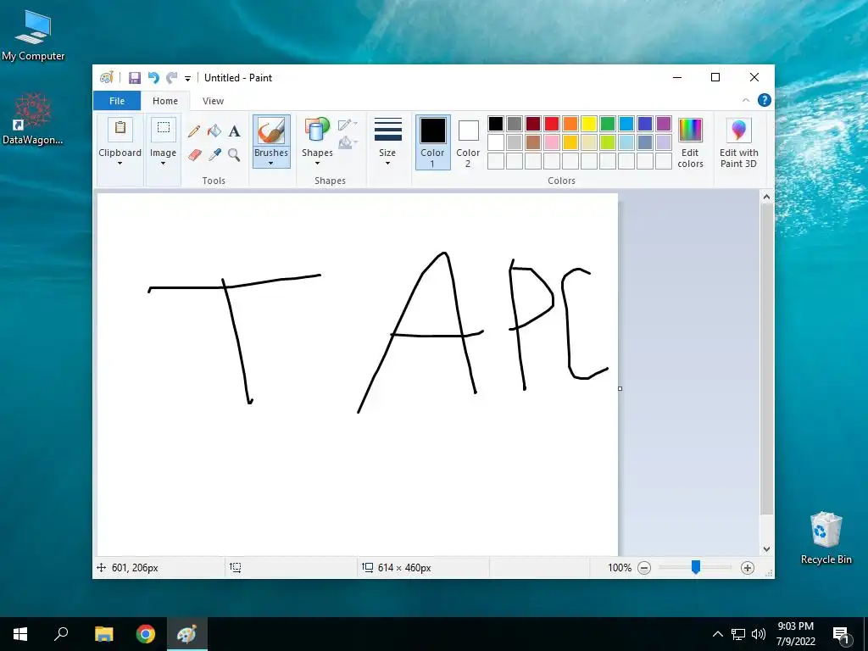Open the shape Outline dropdown
The width and height of the screenshot is (868, 651).
click(348, 125)
